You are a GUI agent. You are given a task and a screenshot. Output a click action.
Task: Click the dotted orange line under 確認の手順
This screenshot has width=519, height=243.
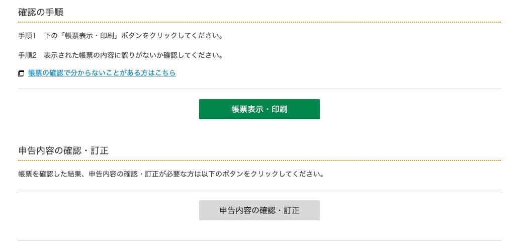click(259, 22)
